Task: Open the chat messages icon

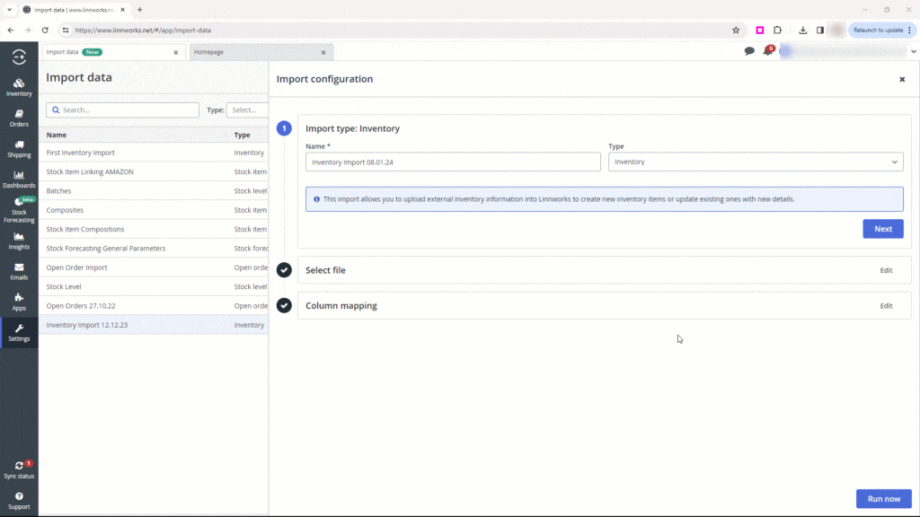Action: pyautogui.click(x=749, y=51)
